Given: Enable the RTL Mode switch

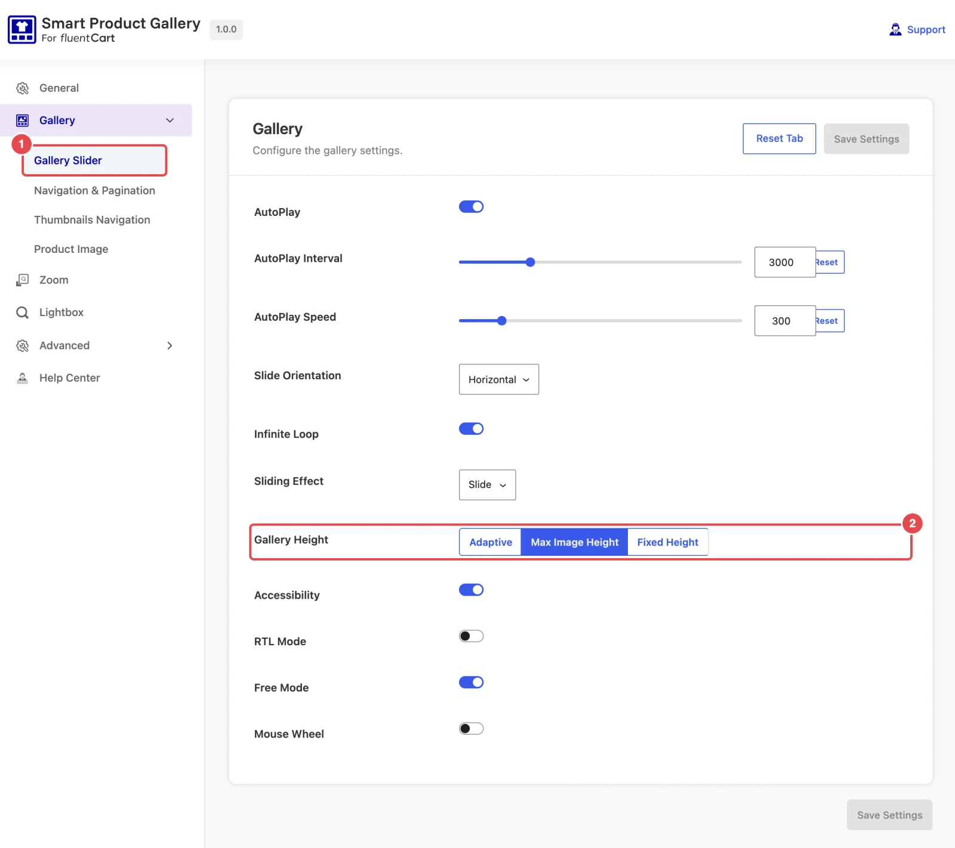Looking at the screenshot, I should (471, 636).
